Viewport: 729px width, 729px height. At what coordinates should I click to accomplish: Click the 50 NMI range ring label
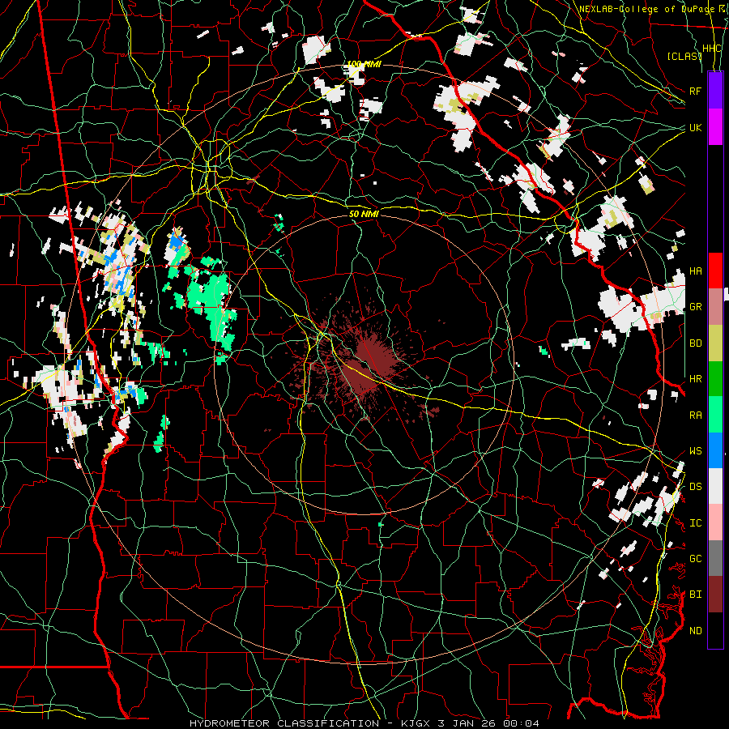click(364, 214)
